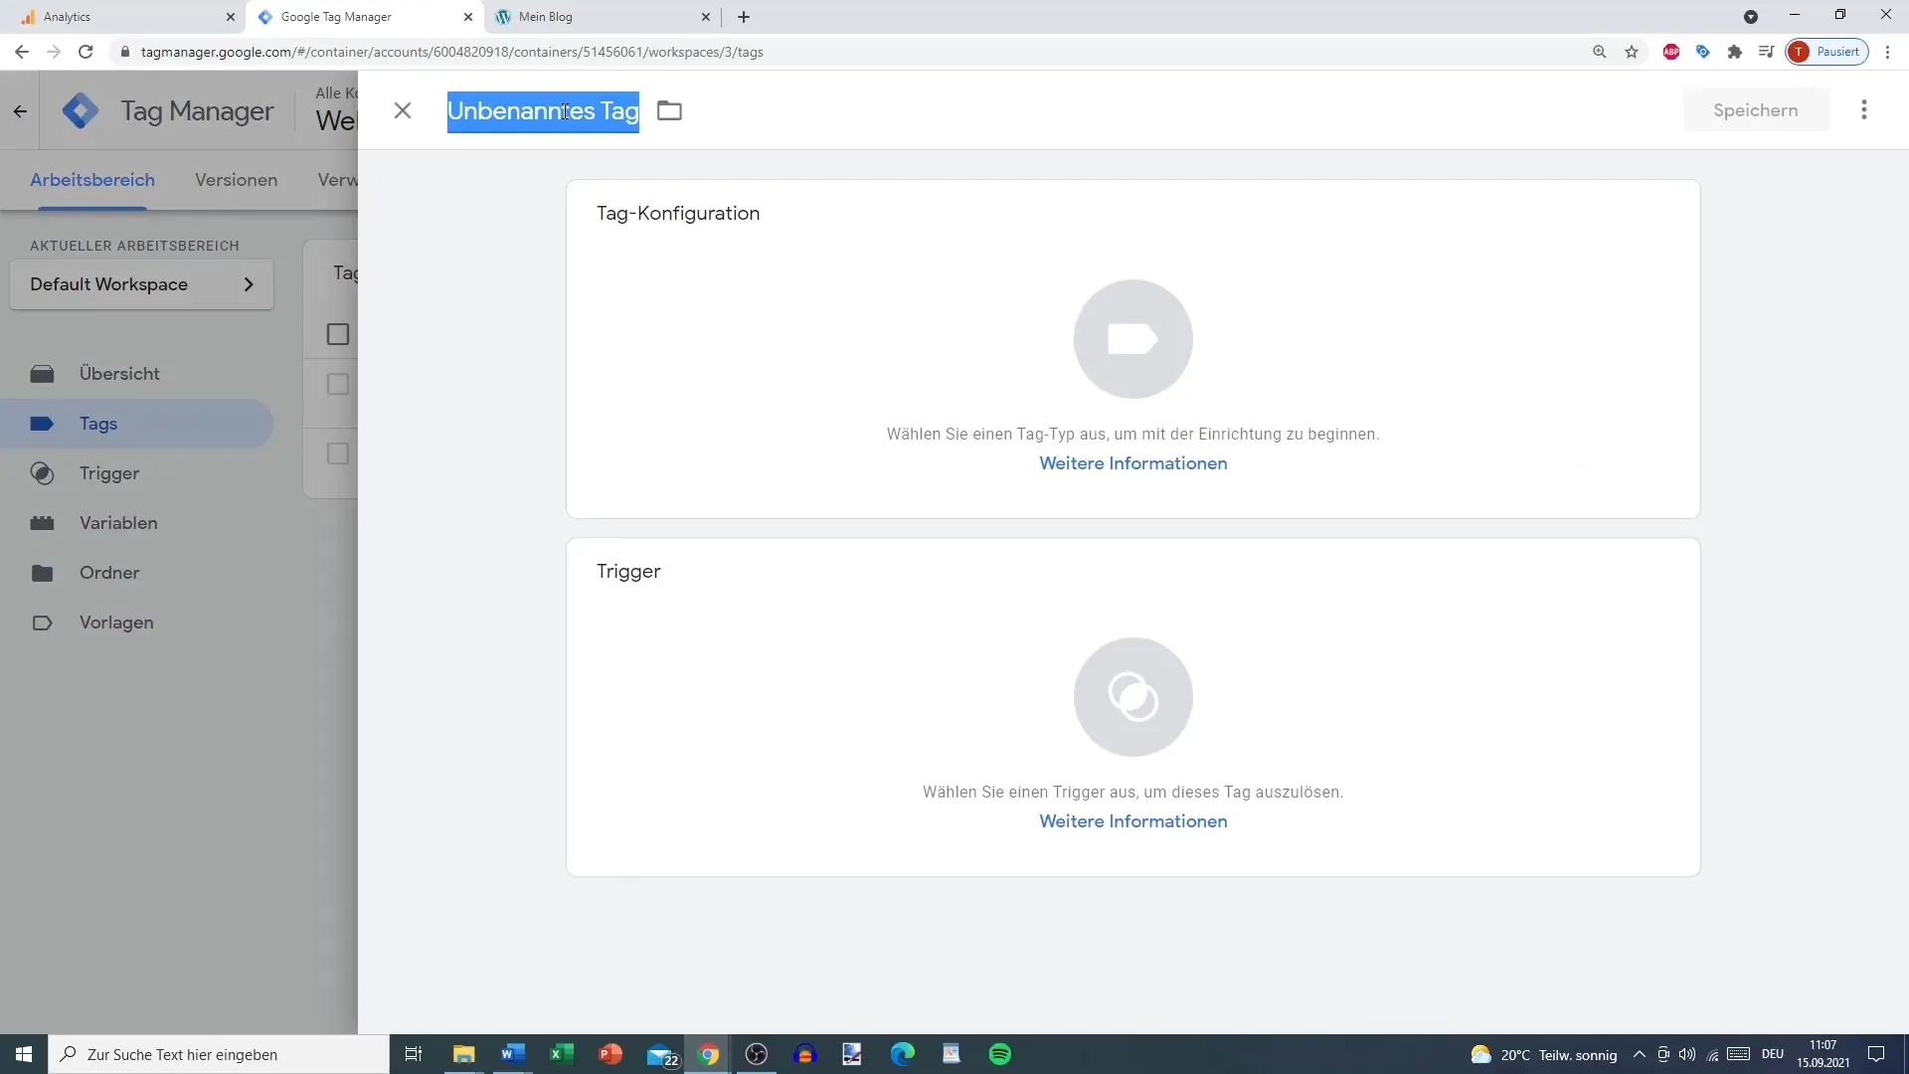1909x1074 pixels.
Task: Switch to the Versionen tab
Action: (x=236, y=180)
